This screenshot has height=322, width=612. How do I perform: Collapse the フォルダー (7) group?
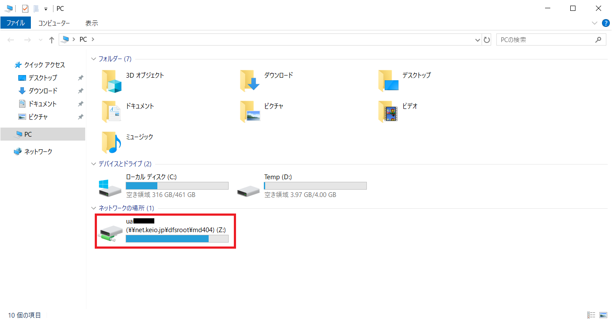pyautogui.click(x=93, y=59)
